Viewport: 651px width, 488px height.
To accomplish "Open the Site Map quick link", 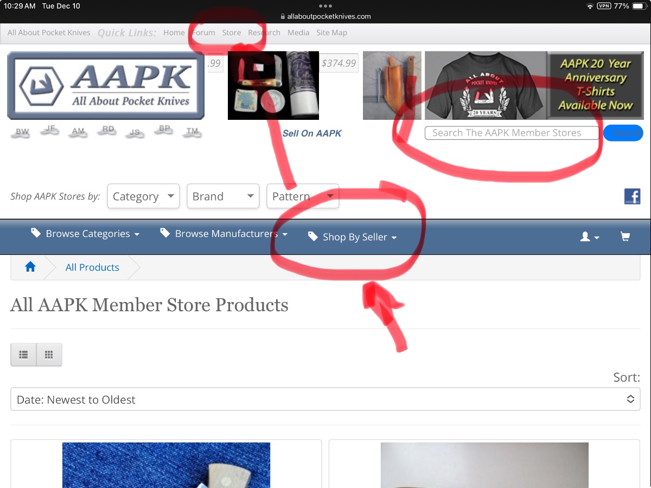I will [x=331, y=33].
